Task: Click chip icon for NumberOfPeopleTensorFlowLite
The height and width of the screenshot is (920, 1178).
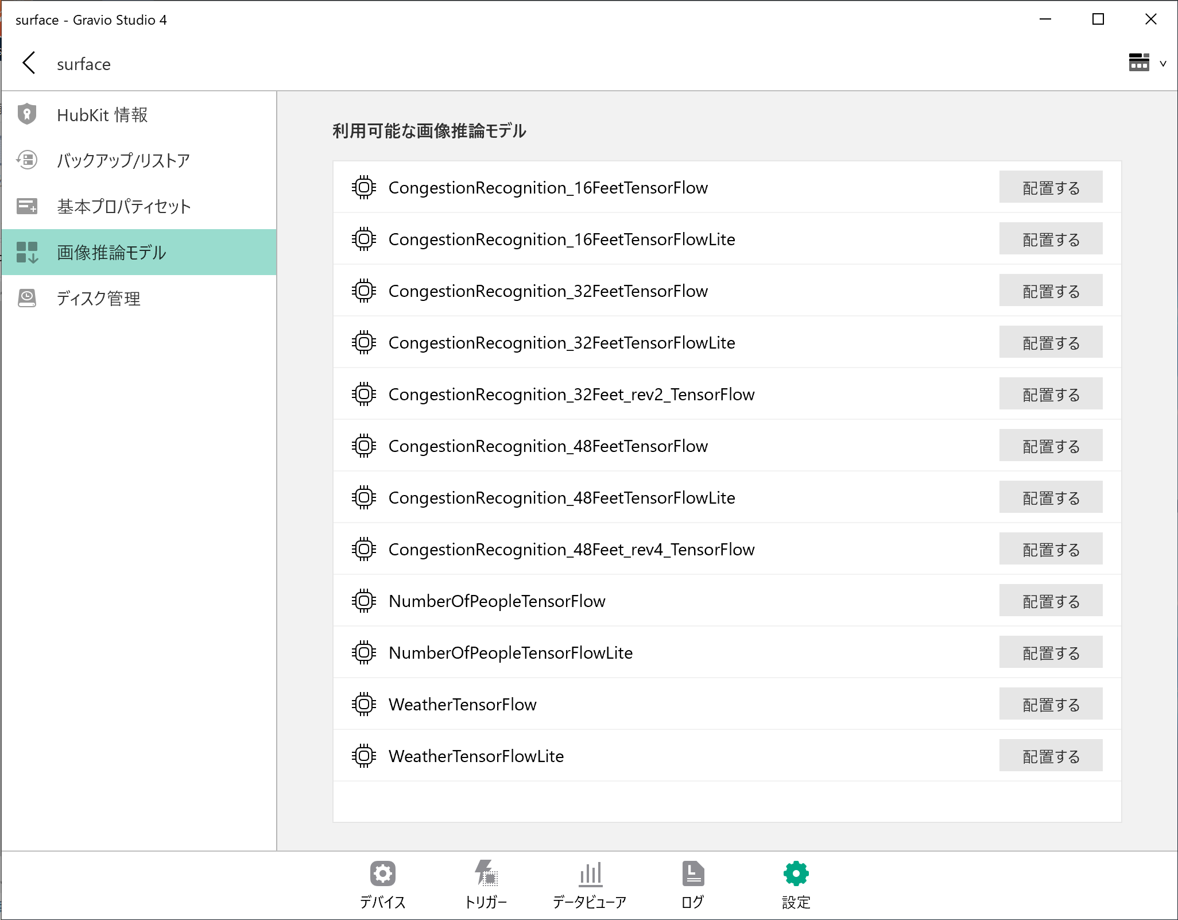Action: (x=364, y=652)
